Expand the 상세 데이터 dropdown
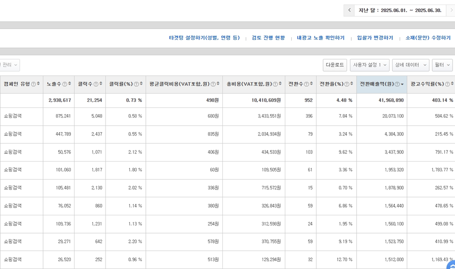The width and height of the screenshot is (455, 269). [410, 65]
